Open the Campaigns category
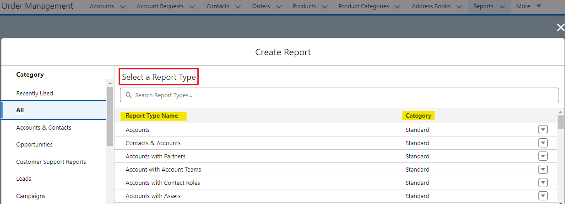Screen dimensions: 565x204 (x=31, y=196)
